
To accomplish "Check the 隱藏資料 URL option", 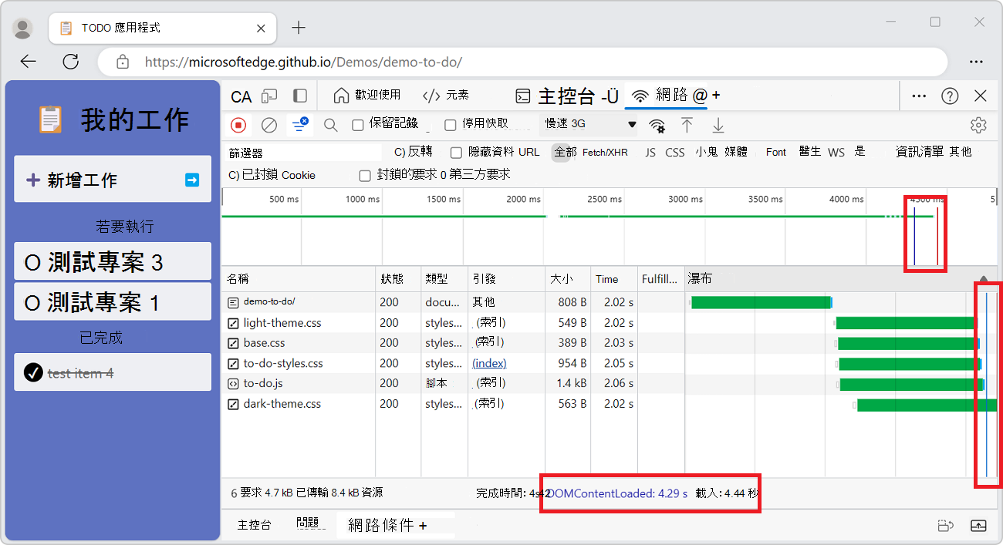I will point(455,152).
